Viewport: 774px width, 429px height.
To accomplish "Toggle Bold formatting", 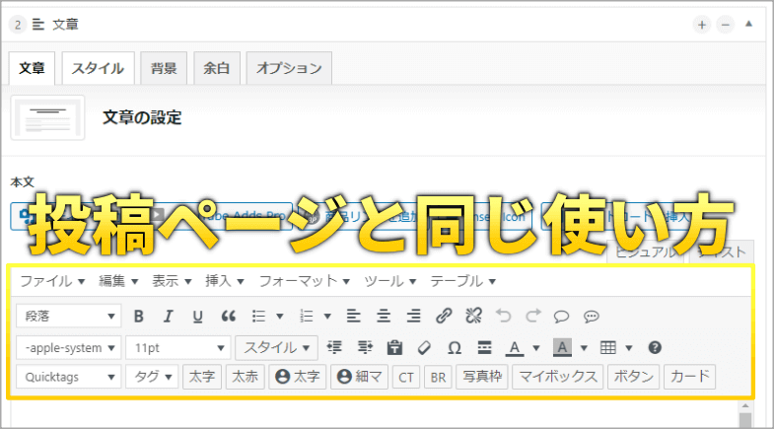I will 139,316.
